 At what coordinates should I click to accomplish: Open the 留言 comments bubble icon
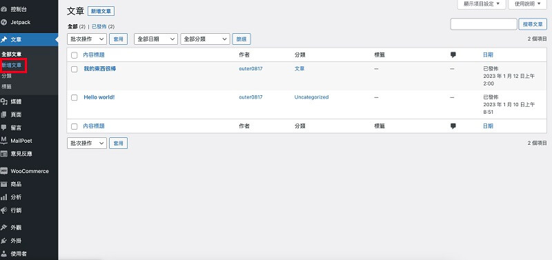[4, 128]
